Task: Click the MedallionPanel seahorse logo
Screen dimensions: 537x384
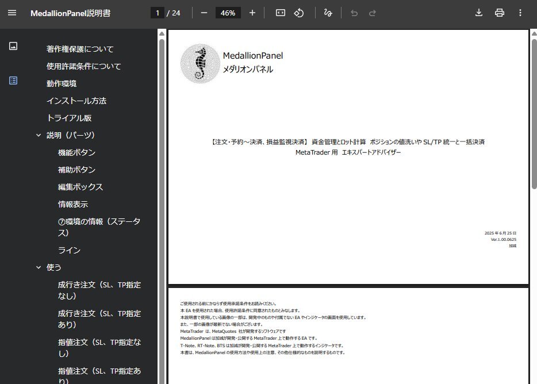Action: coord(200,64)
